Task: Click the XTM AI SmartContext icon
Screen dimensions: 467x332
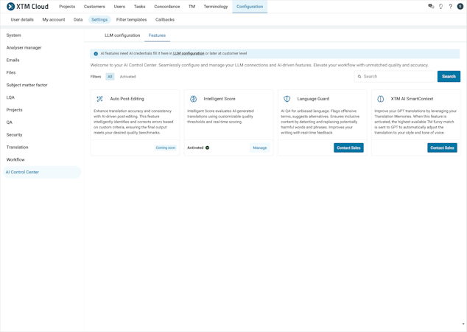Action: point(380,99)
